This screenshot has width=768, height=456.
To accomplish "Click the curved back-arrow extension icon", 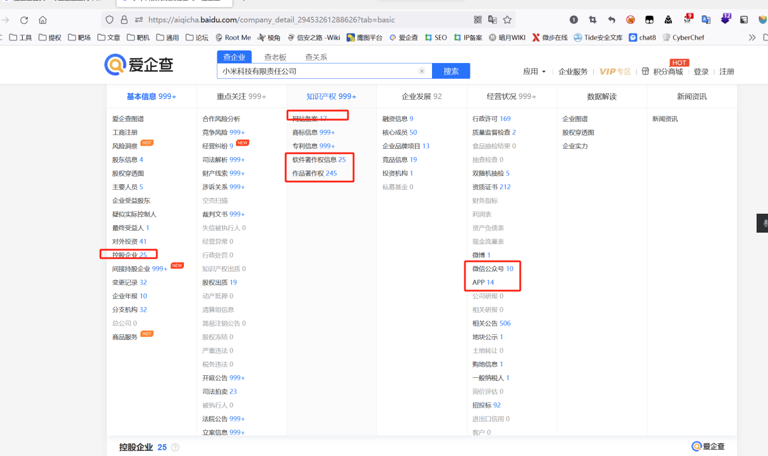I will click(611, 20).
